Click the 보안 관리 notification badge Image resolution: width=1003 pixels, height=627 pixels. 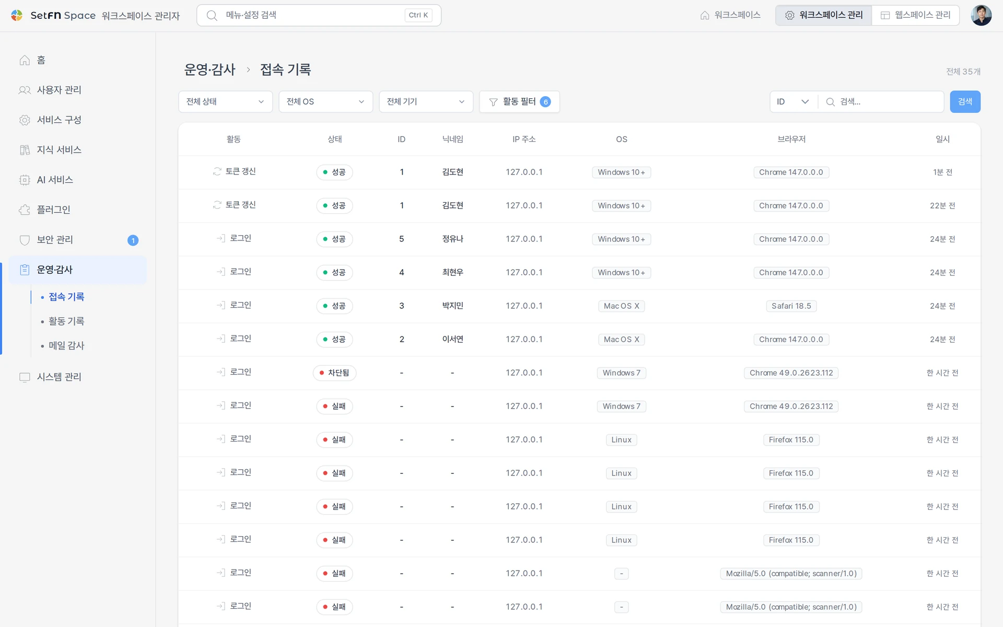click(133, 240)
